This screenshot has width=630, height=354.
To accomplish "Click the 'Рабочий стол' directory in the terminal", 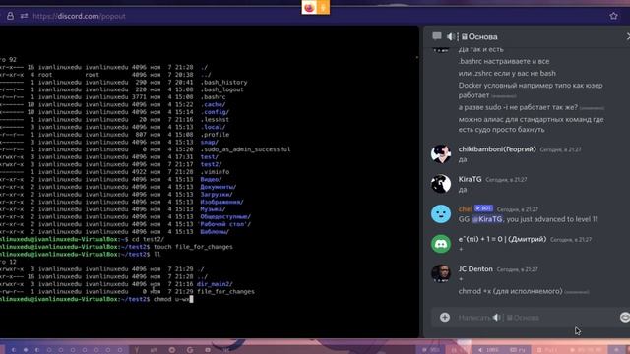I will pos(225,224).
